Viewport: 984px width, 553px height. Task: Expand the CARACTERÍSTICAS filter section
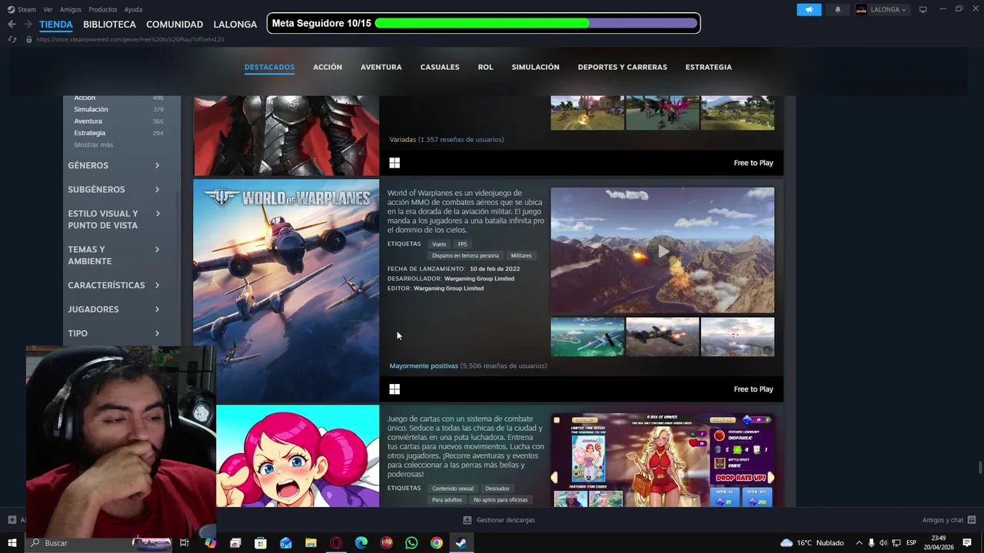click(x=114, y=285)
